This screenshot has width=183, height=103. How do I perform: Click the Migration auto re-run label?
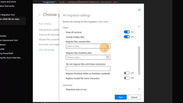[76, 90]
